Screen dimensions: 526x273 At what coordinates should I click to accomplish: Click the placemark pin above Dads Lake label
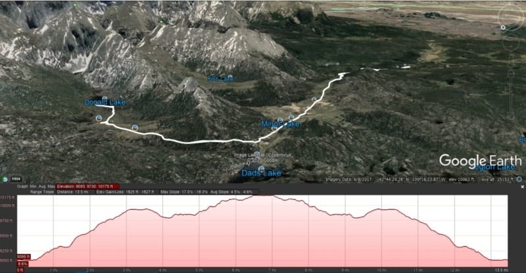click(x=257, y=154)
